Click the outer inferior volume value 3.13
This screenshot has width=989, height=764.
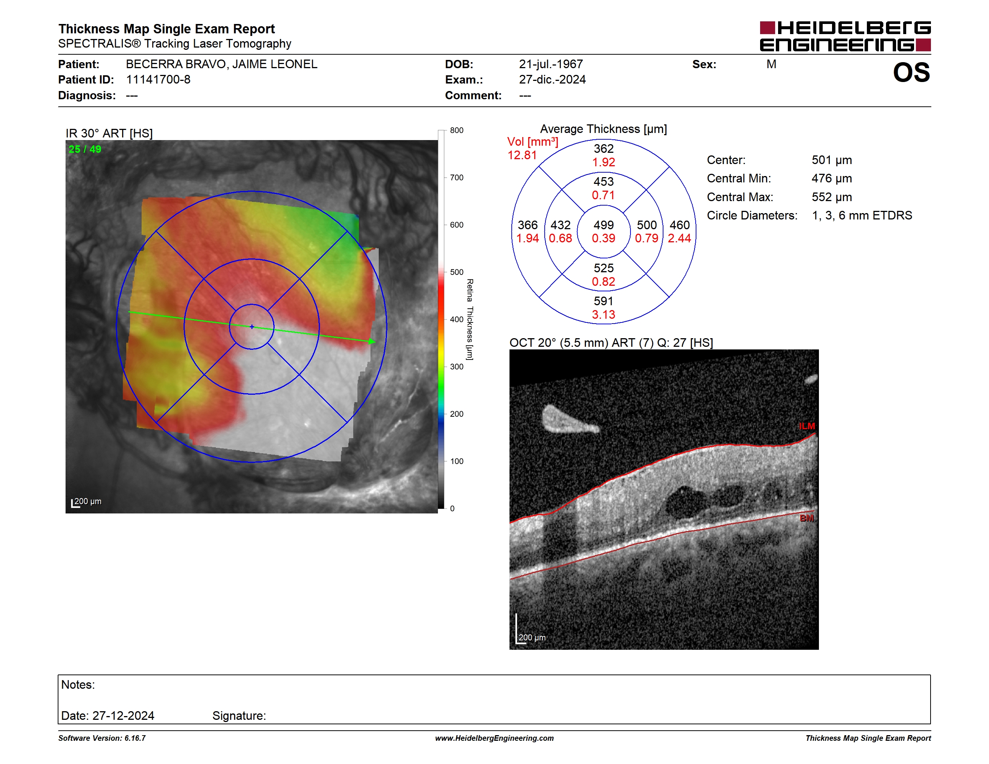tap(604, 315)
